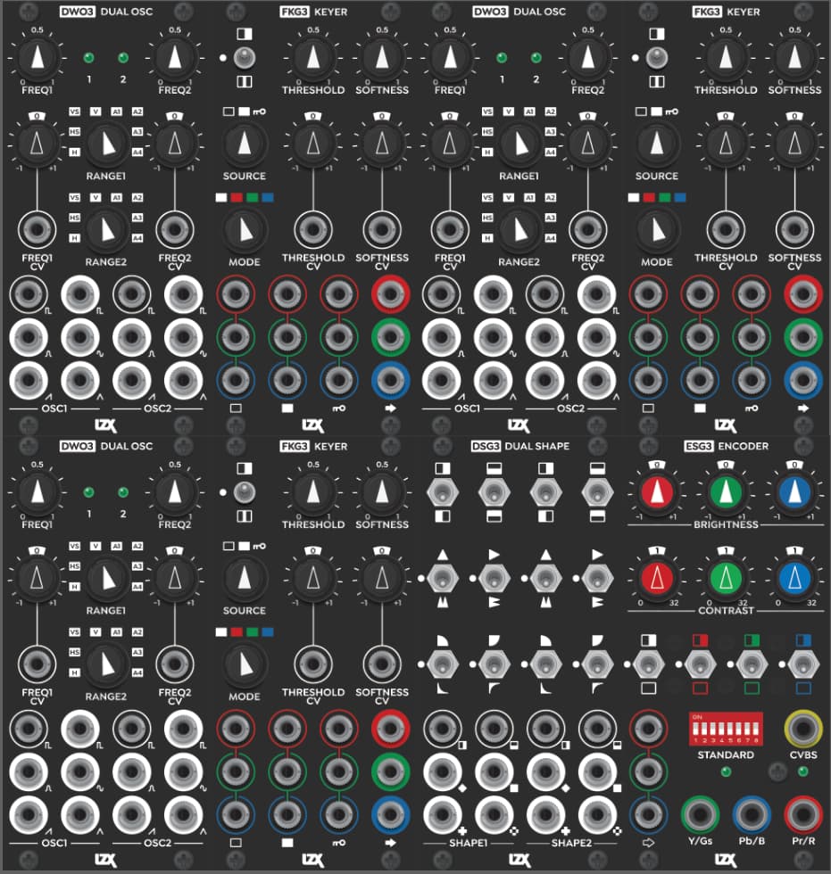Click SHAPE2 diamond output jack on DSG3
This screenshot has width=831, height=874.
tap(546, 771)
